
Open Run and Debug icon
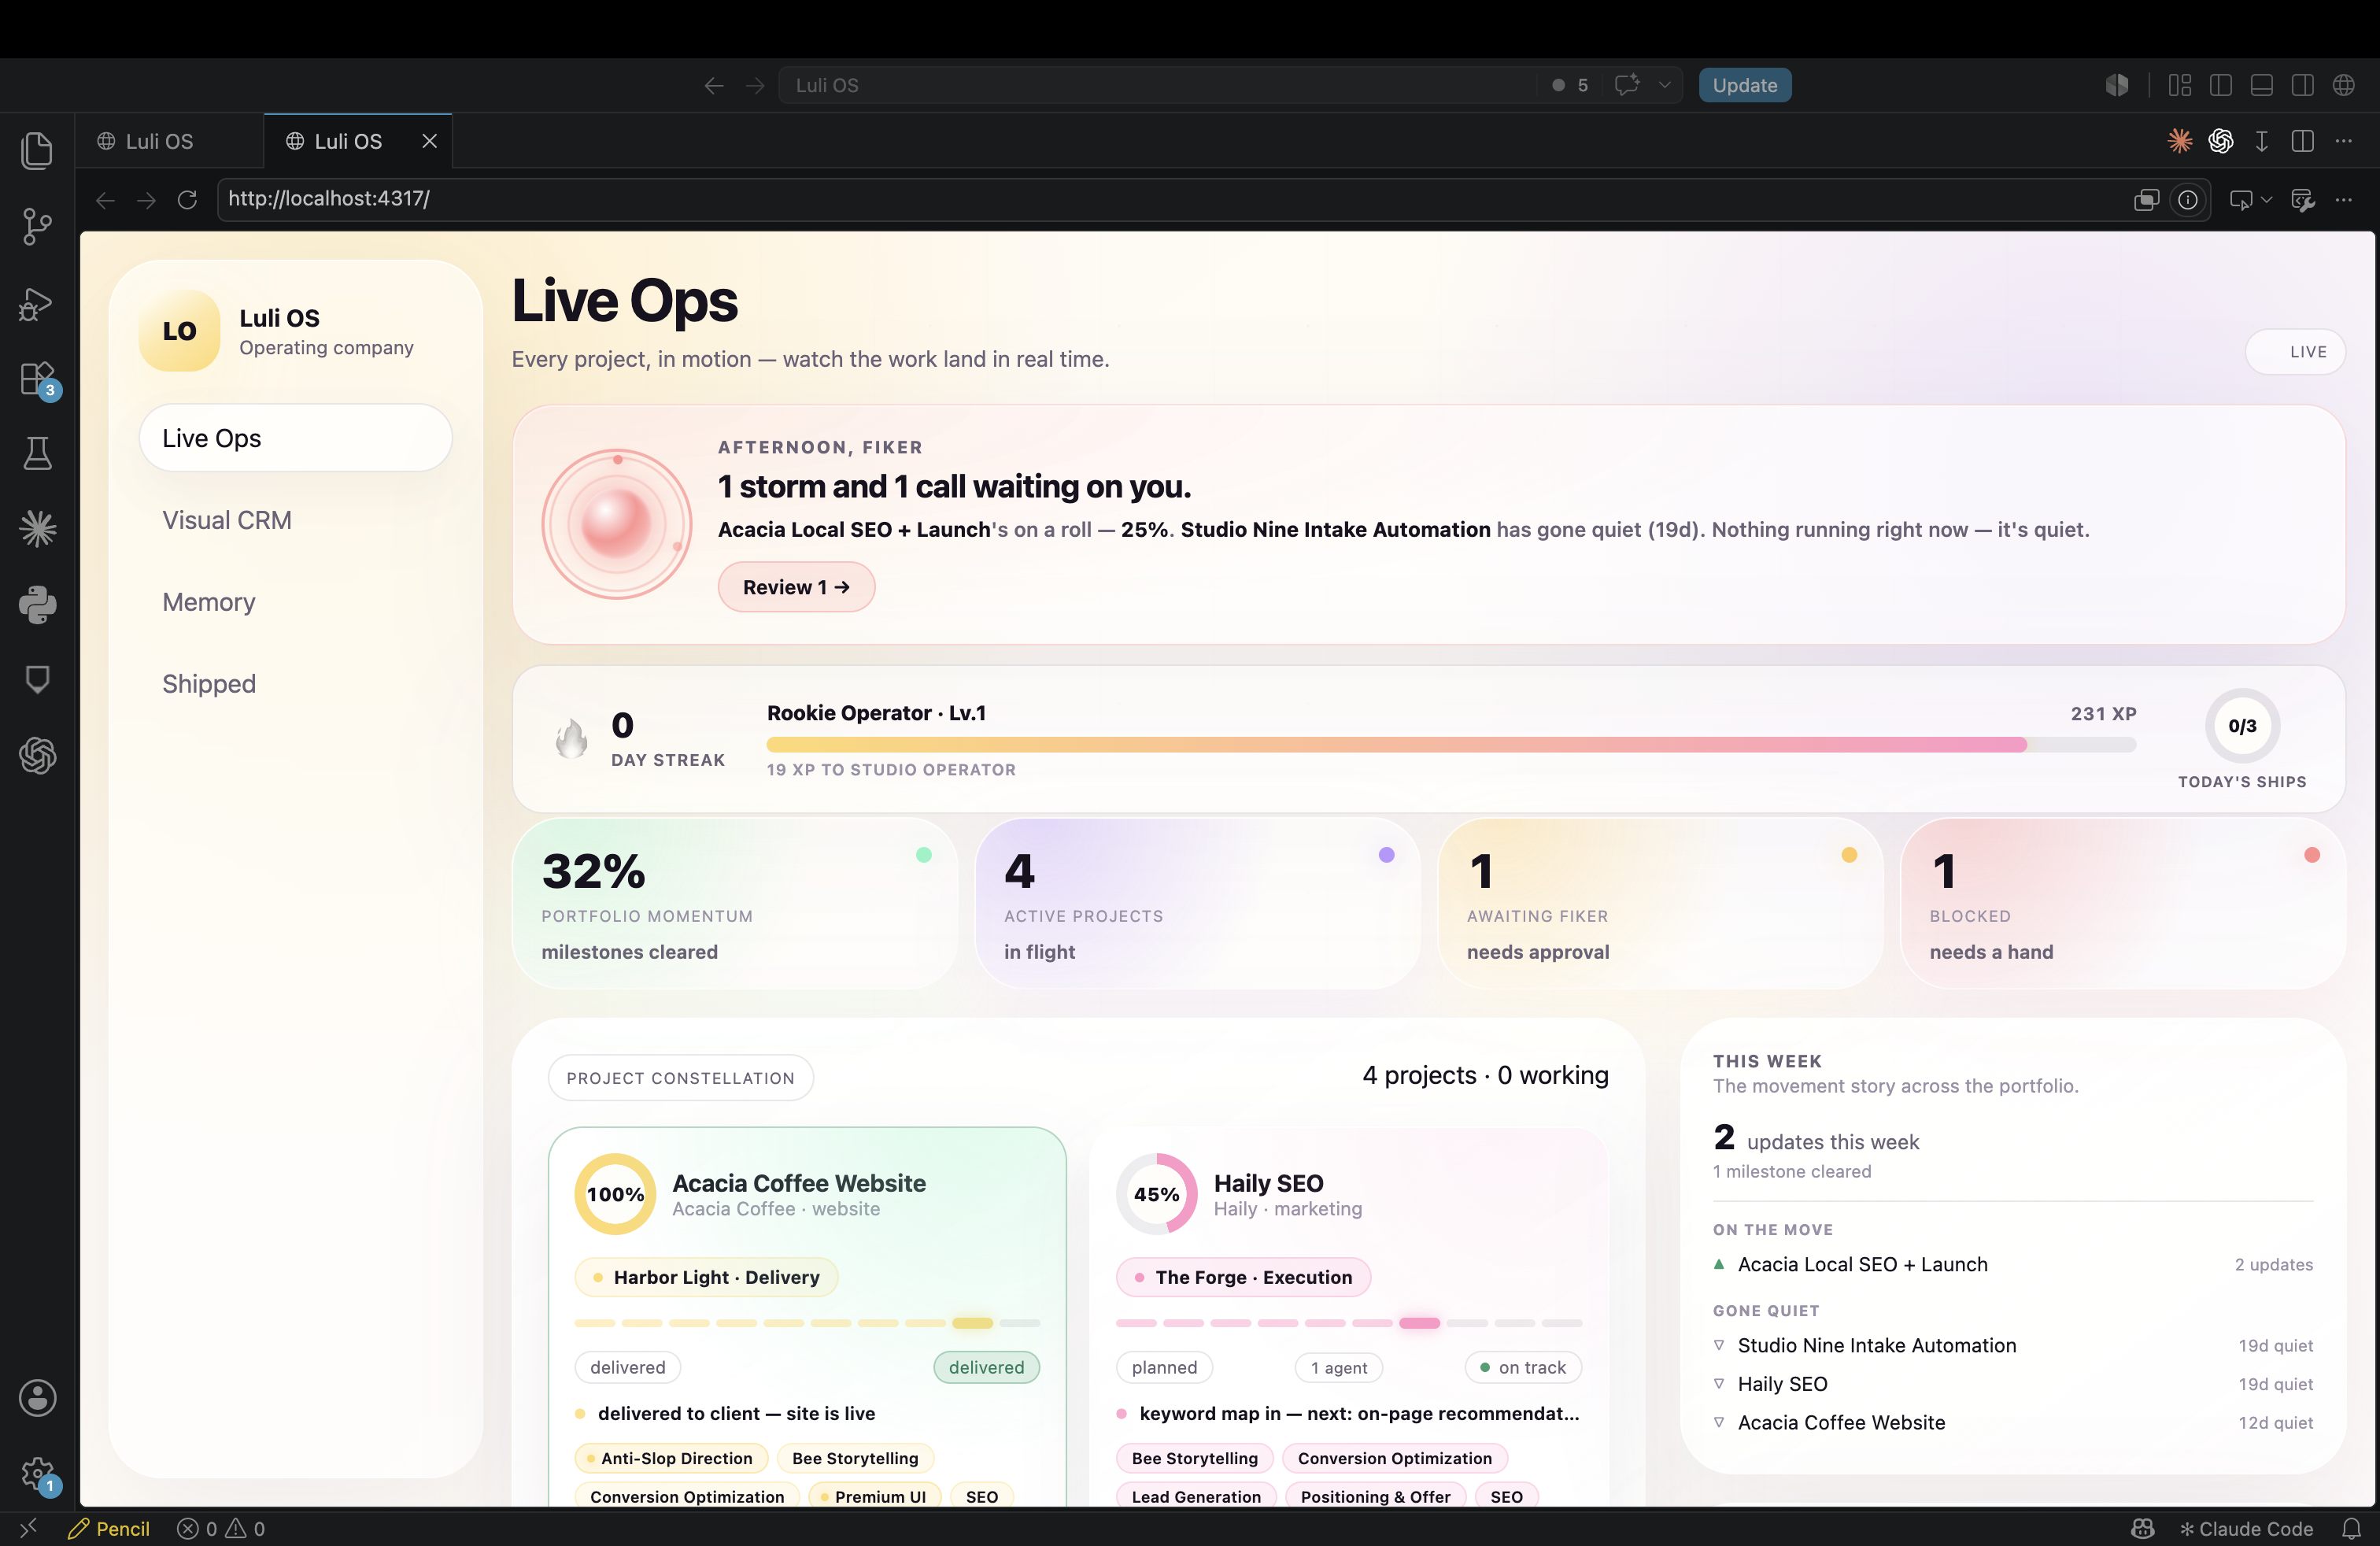point(37,303)
